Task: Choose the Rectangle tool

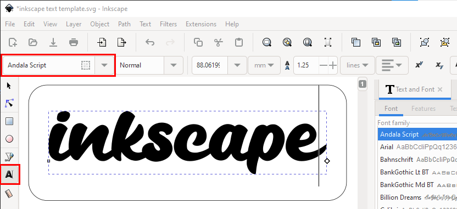Action: point(10,121)
